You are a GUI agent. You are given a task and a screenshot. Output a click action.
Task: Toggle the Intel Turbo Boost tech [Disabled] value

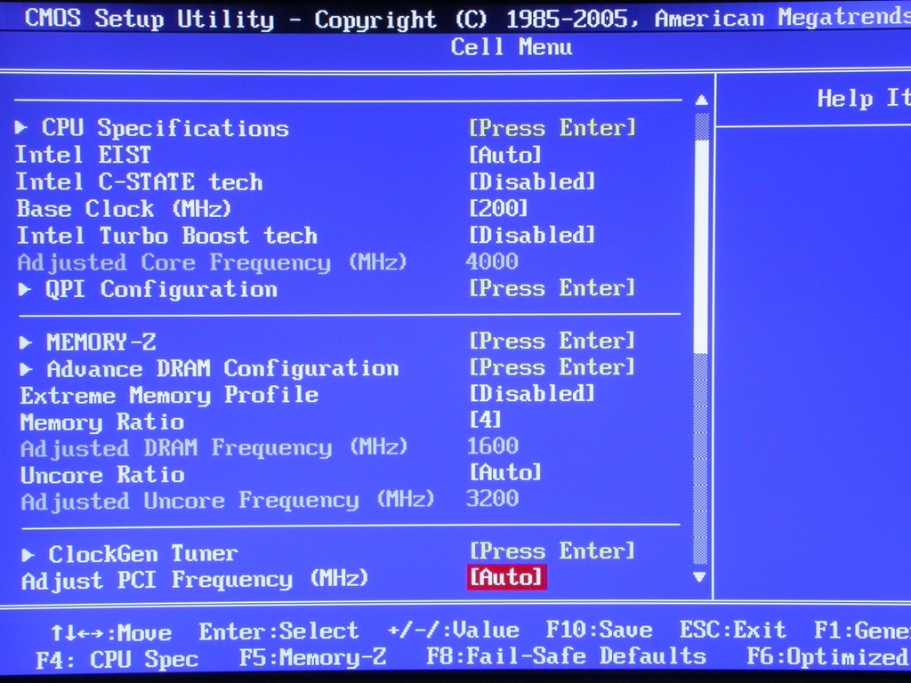click(532, 235)
